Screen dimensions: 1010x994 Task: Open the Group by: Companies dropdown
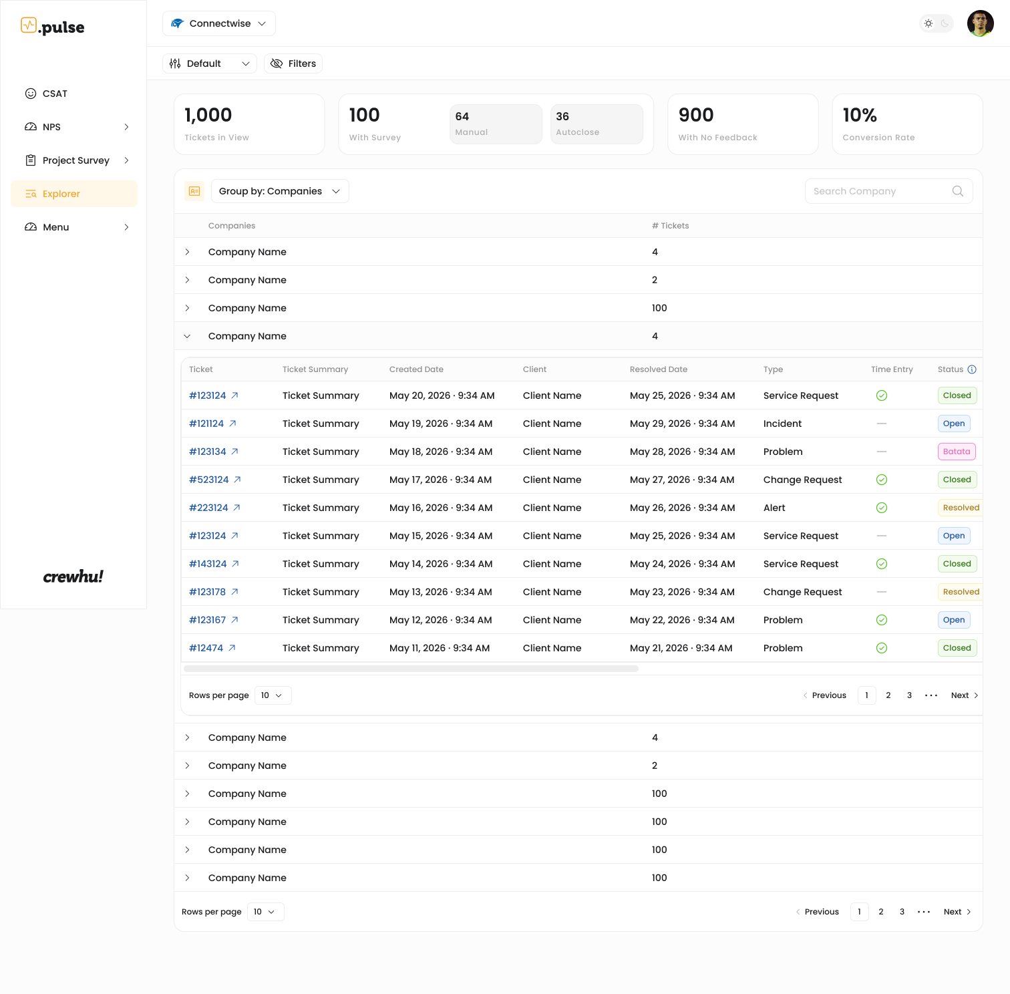click(280, 191)
